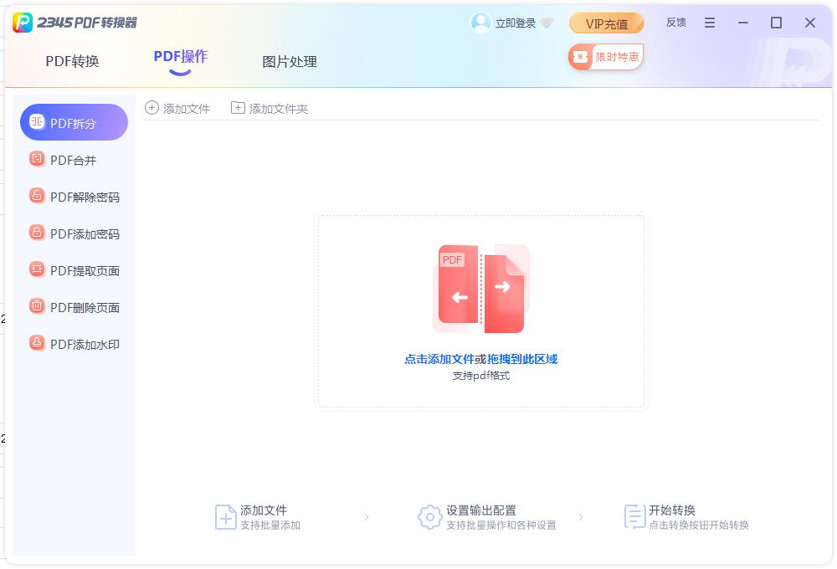Select PDF解除密码 (Remove Password) in sidebar

37,196
